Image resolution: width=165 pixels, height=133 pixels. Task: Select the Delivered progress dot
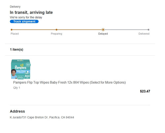(148, 30)
